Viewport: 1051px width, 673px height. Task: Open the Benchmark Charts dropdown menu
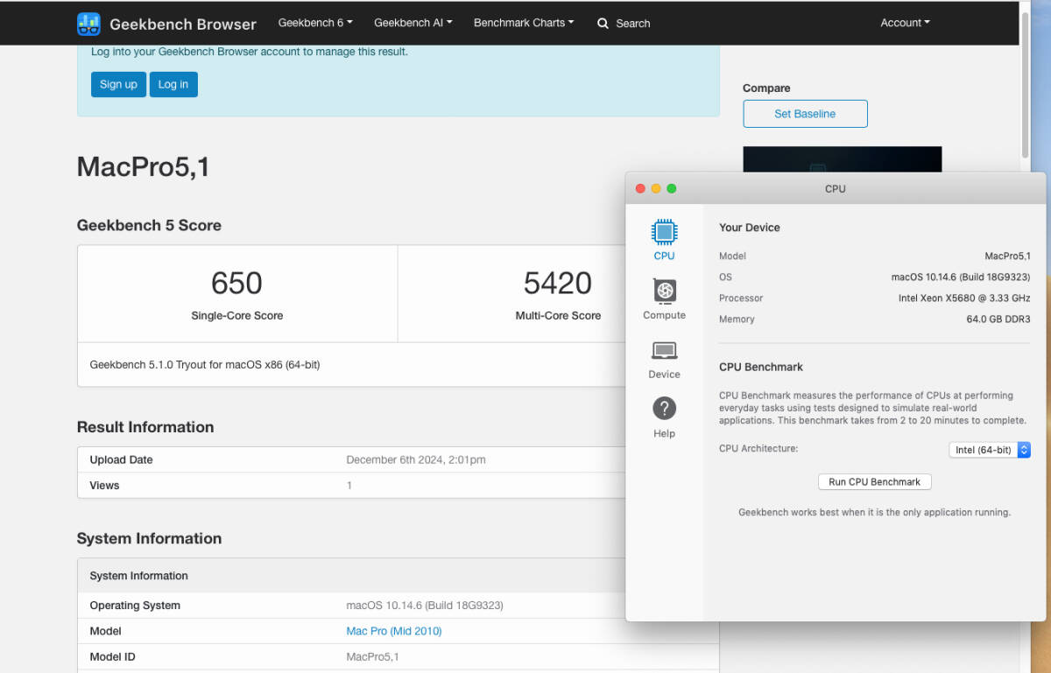click(x=524, y=23)
